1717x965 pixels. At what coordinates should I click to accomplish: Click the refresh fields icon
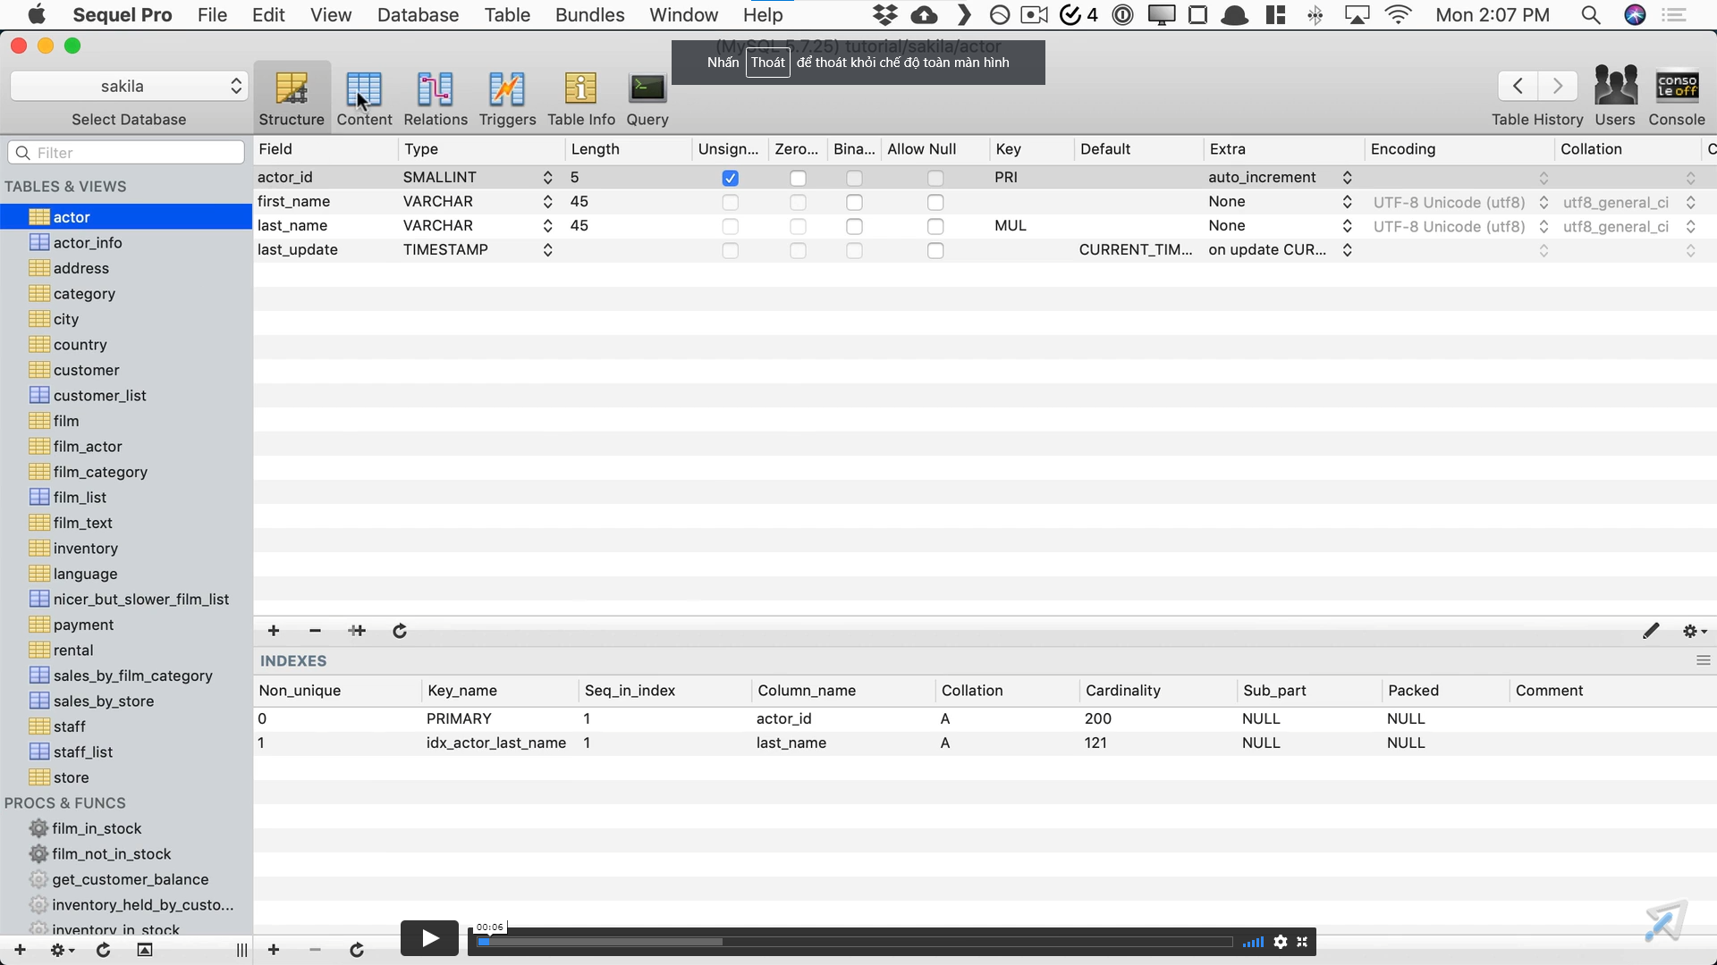400,632
